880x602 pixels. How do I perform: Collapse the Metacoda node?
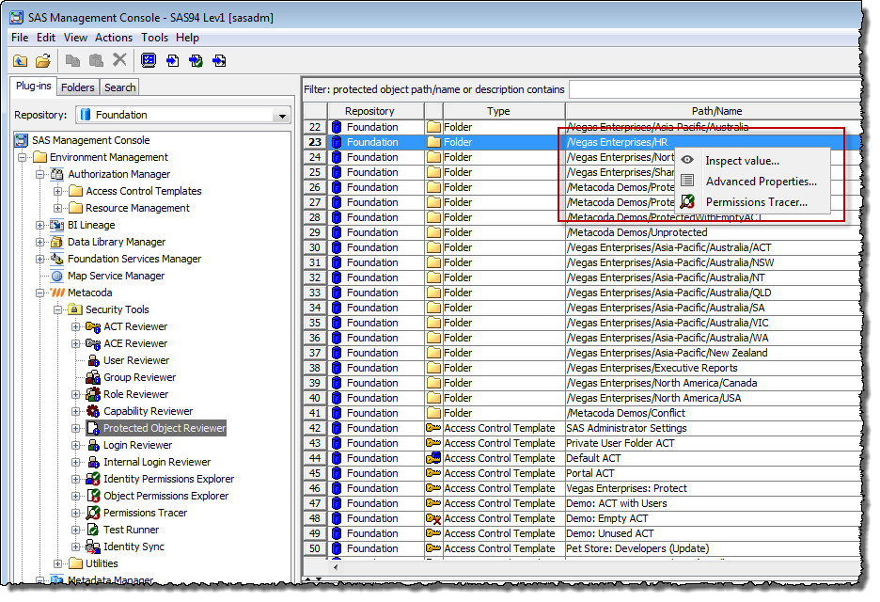coord(39,293)
